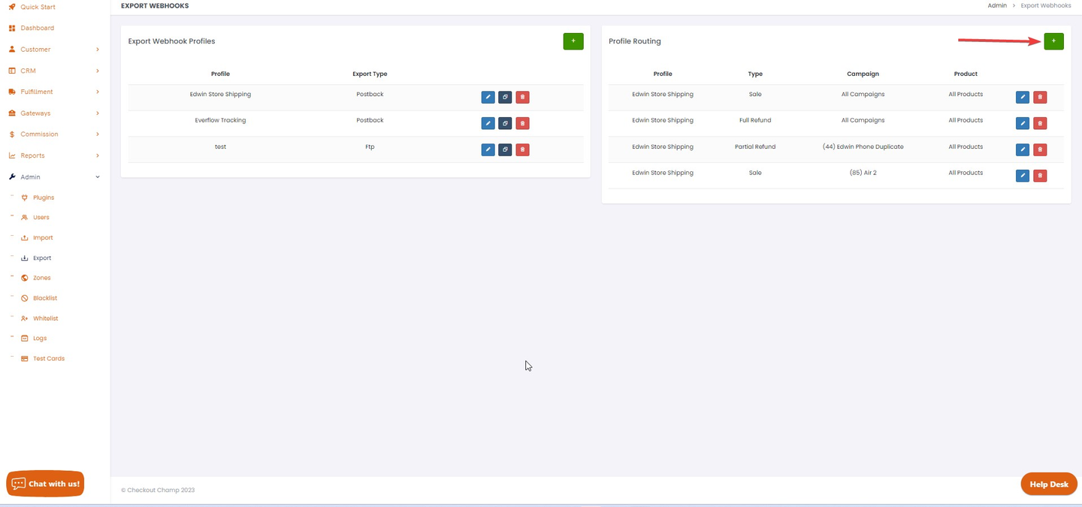Duplicate the Edwin Store Shipping webhook profile

(x=505, y=97)
